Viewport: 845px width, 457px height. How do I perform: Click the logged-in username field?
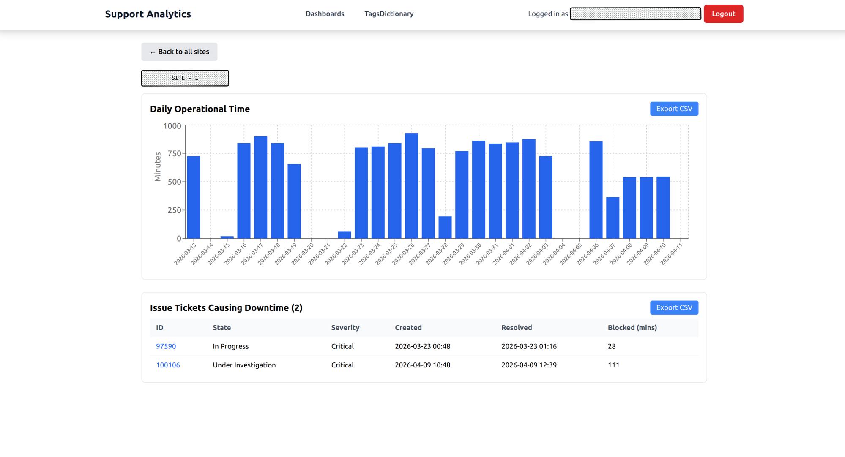coord(635,14)
